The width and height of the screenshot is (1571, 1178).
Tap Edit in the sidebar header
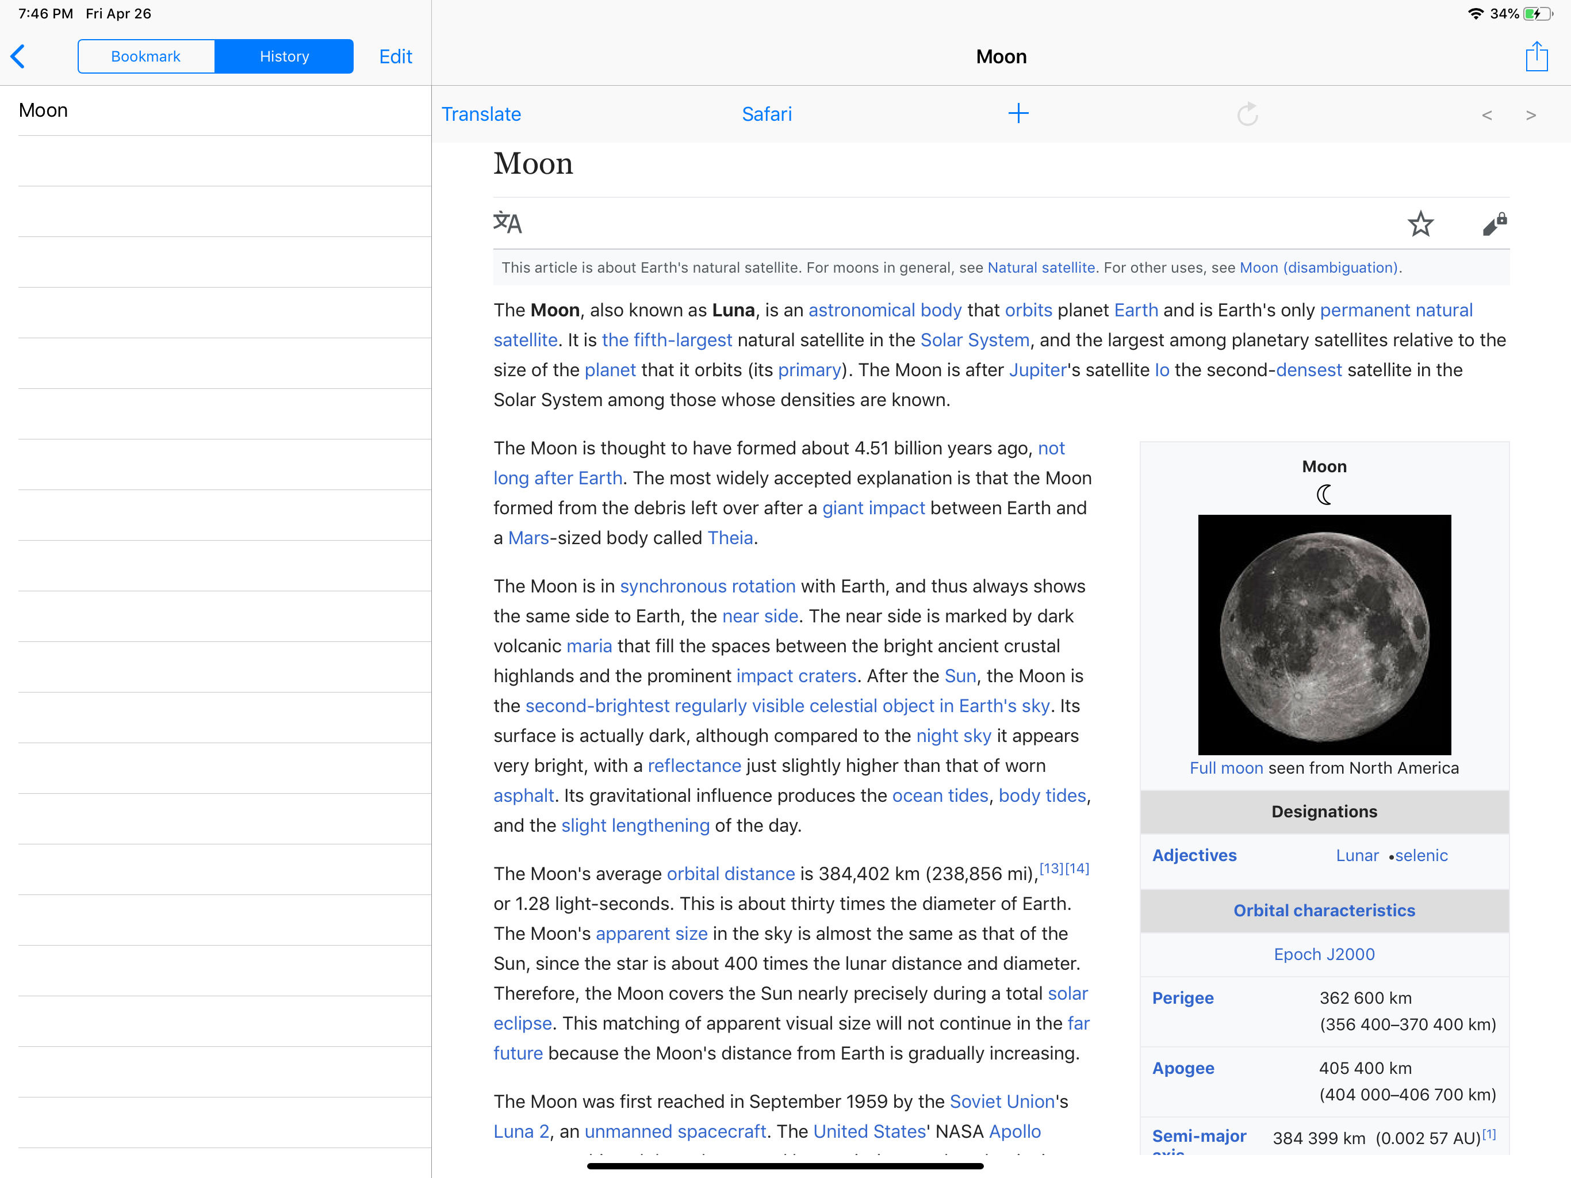(396, 56)
